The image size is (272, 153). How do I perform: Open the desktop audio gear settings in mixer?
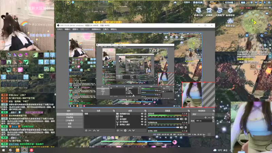coord(186,119)
